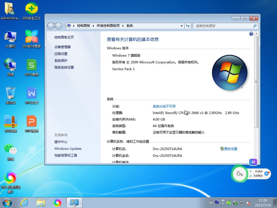Image resolution: width=277 pixels, height=208 pixels.
Task: Click 系统 in the breadcrumb
Action: click(x=130, y=26)
